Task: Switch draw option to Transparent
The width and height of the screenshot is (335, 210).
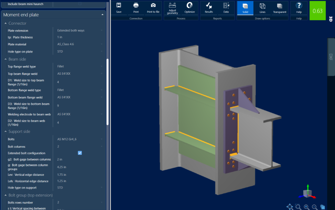Action: (x=279, y=8)
